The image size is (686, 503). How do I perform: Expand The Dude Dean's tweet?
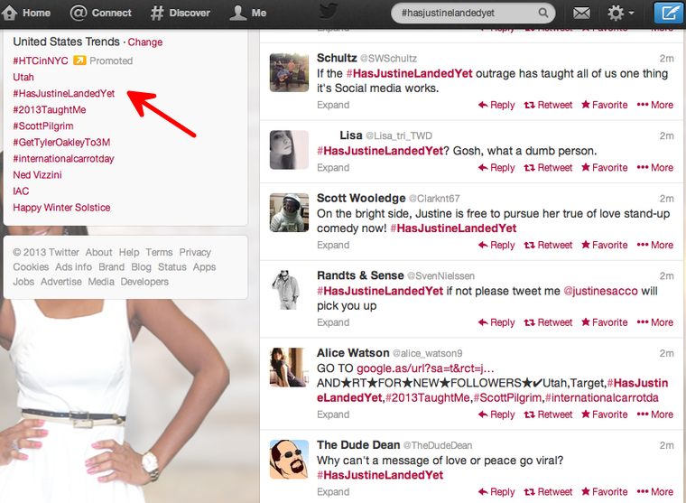click(x=333, y=492)
